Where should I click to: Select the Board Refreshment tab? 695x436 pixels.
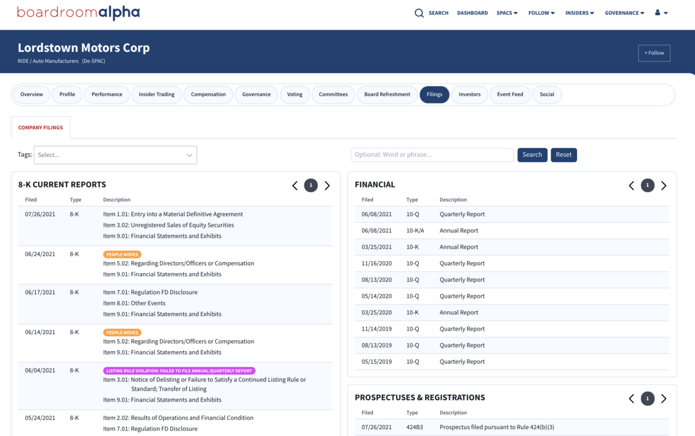click(387, 94)
